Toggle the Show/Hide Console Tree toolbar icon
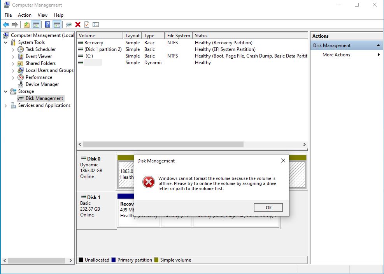 point(36,24)
